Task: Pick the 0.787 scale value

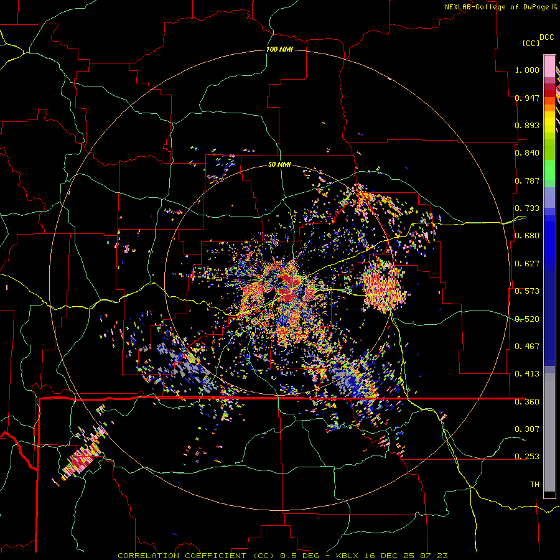Action: click(x=527, y=180)
